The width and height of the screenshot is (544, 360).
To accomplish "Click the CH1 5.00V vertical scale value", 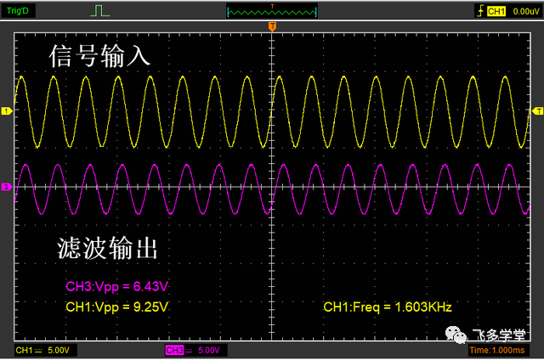I will tap(59, 351).
